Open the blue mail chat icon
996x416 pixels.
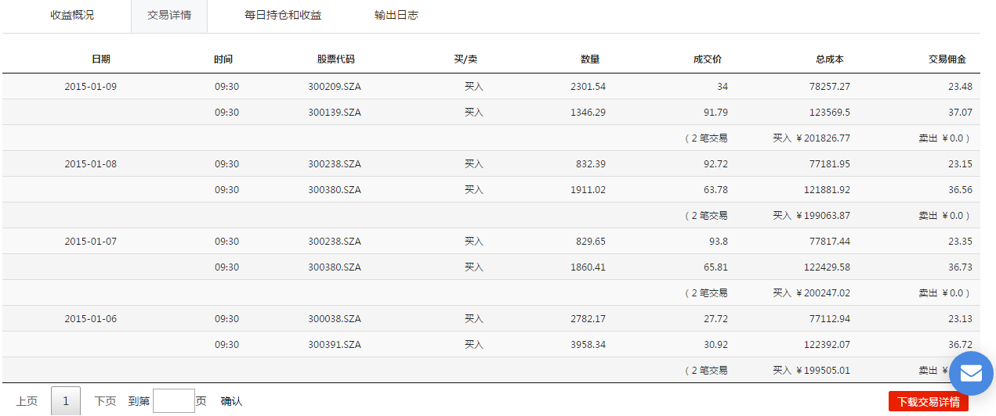pyautogui.click(x=971, y=373)
